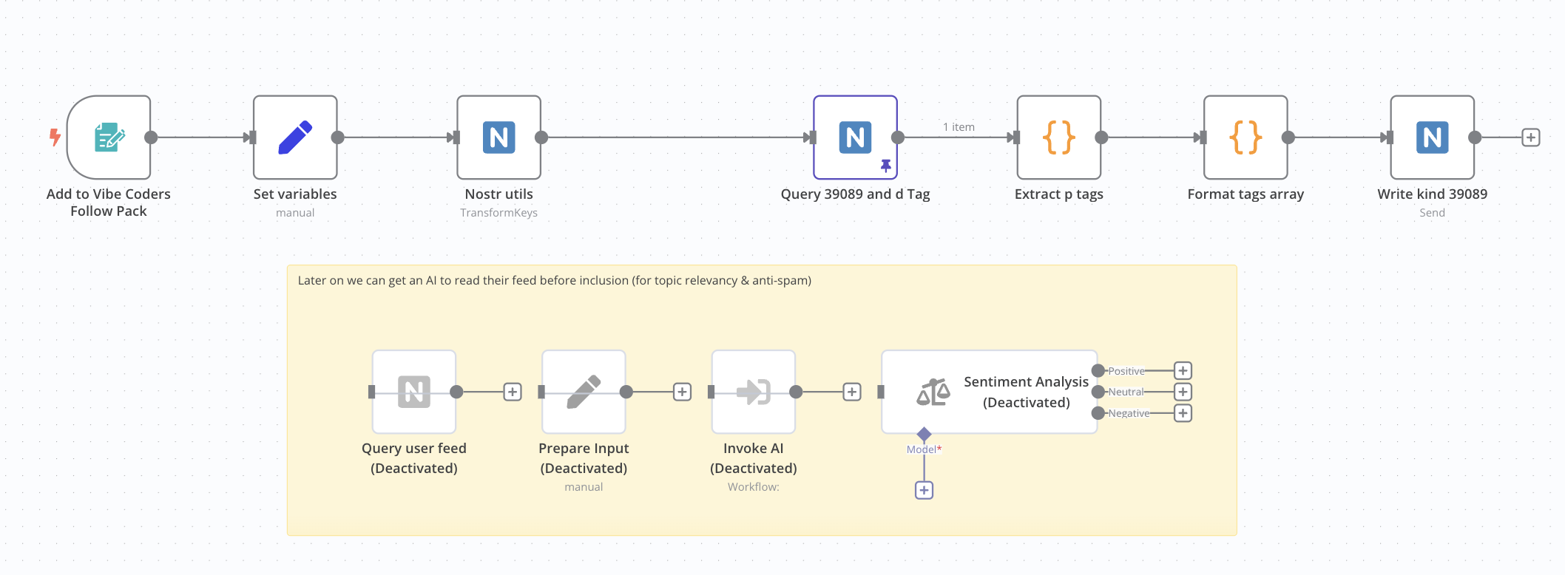Open the Sentiment Analysis scale icon node
Image resolution: width=1565 pixels, height=575 pixels.
click(989, 392)
